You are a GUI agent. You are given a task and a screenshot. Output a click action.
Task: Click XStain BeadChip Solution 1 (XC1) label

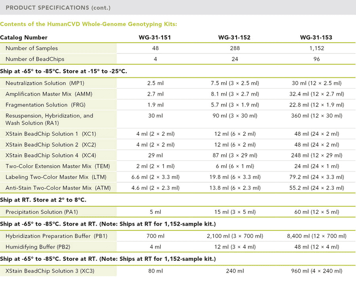pyautogui.click(x=51, y=134)
